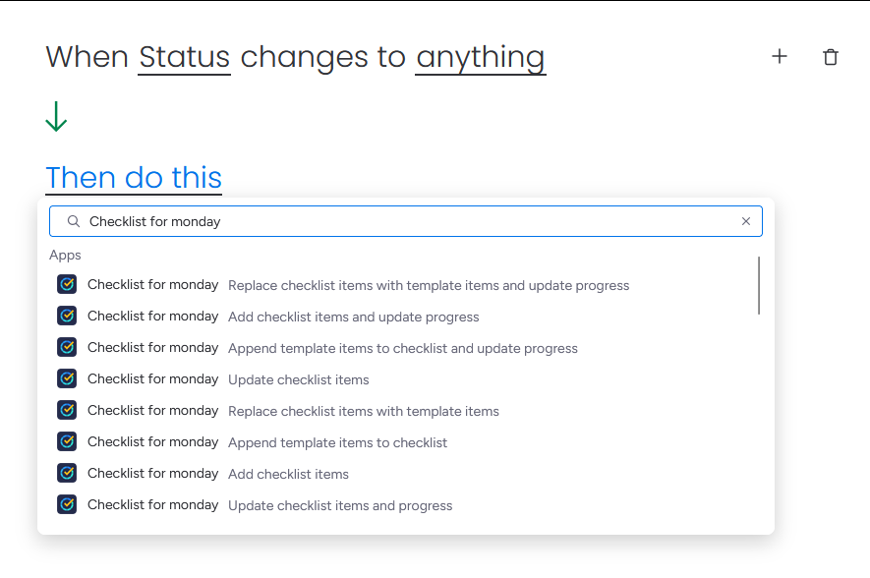The width and height of the screenshot is (870, 578).
Task: Click the Checklist app icon beside 'Update checklist items'
Action: tap(67, 379)
